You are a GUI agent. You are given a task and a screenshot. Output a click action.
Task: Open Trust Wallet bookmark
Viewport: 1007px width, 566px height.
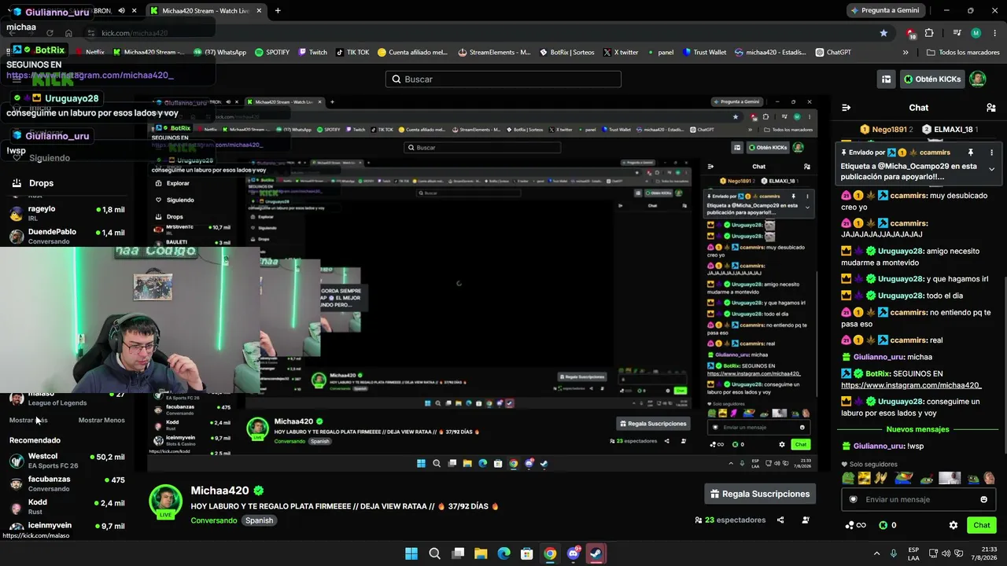[704, 53]
